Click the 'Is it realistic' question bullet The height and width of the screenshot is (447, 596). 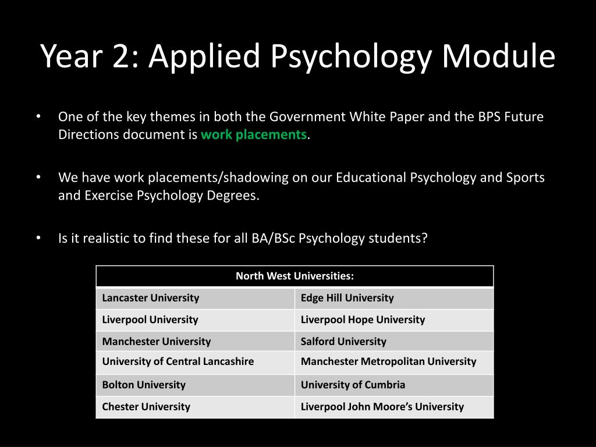point(243,238)
